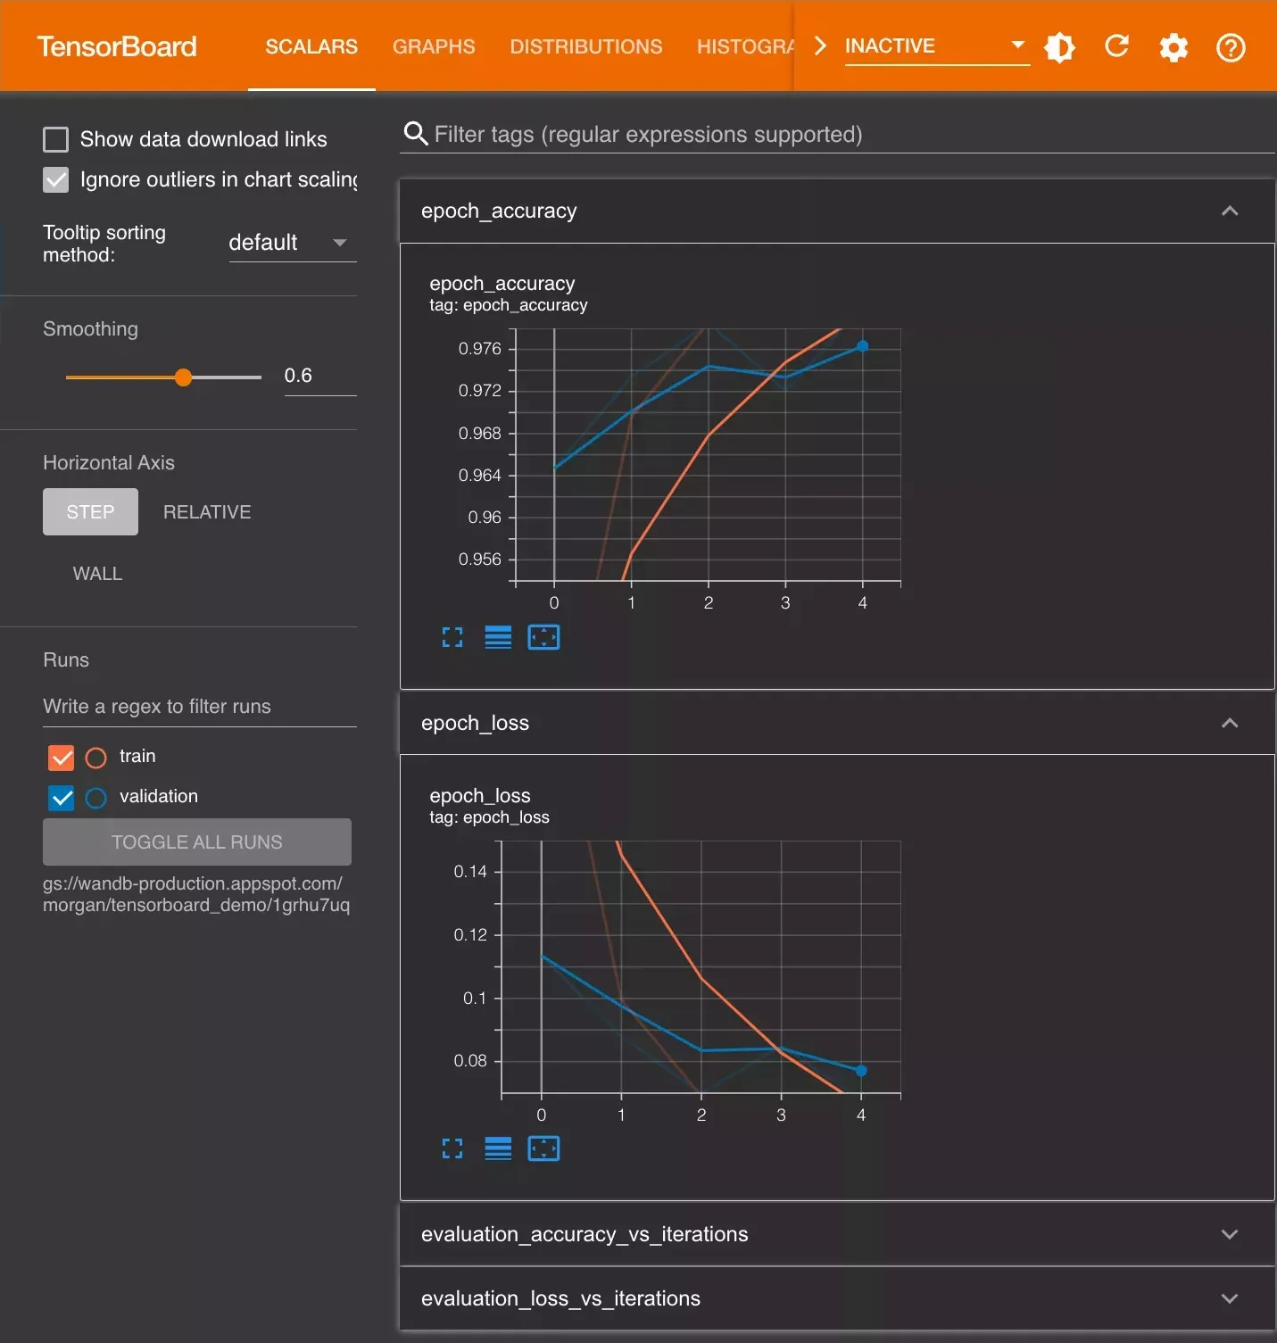Select STEP horizontal axis
1277x1343 pixels.
coord(90,511)
